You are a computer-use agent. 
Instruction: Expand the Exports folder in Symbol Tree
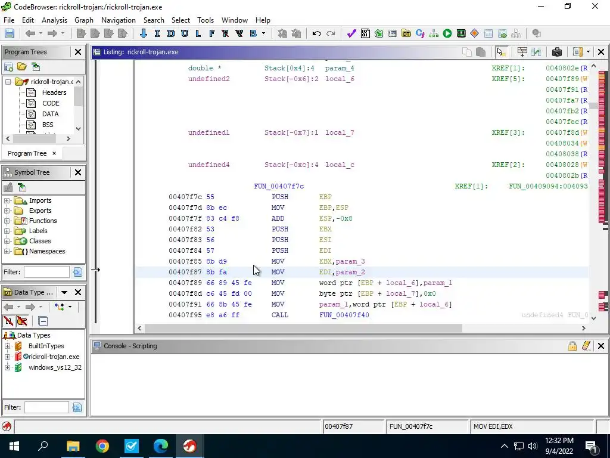pos(7,211)
